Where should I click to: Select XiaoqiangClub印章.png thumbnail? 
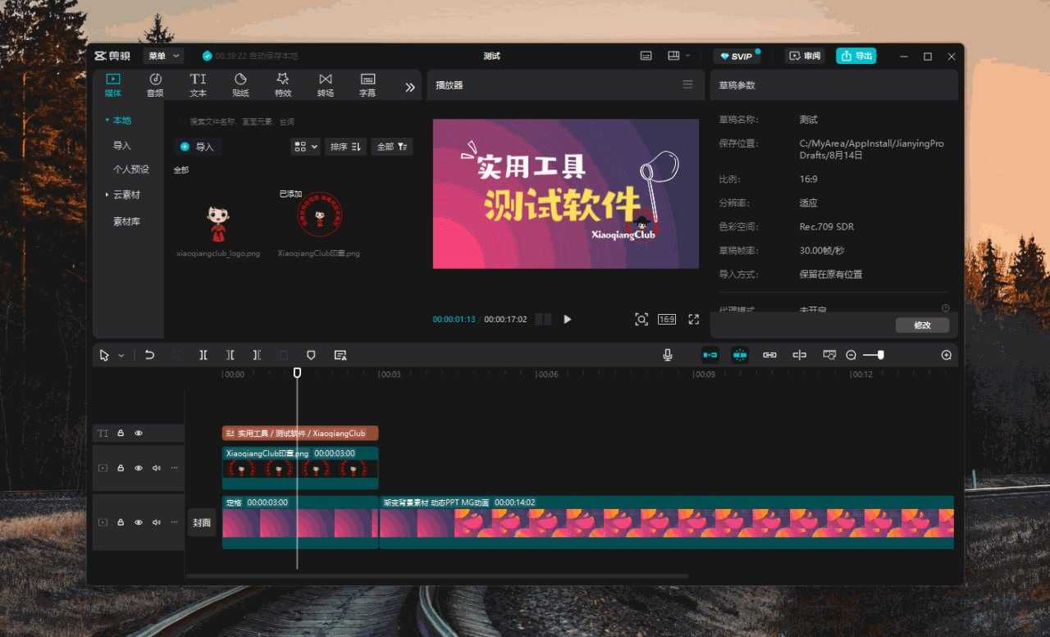point(319,215)
